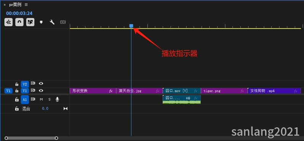Click waveform icon on A1 audio clip
The image size is (304, 141).
188,98
